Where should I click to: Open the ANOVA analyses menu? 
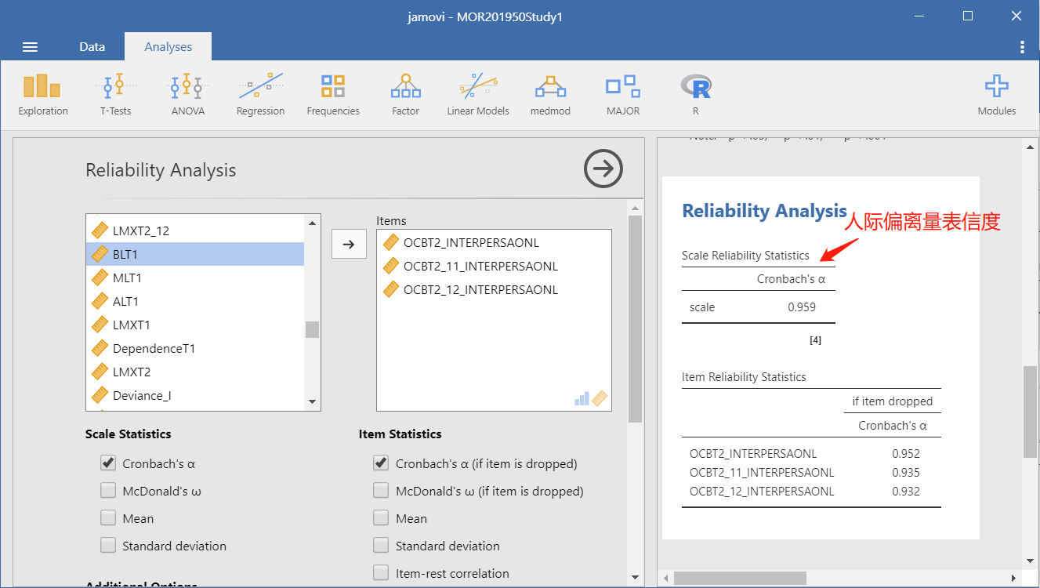188,94
